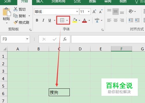Image resolution: width=145 pixels, height=103 pixels.
Task: Expand the Name Box dropdown arrow
Action: point(27,39)
